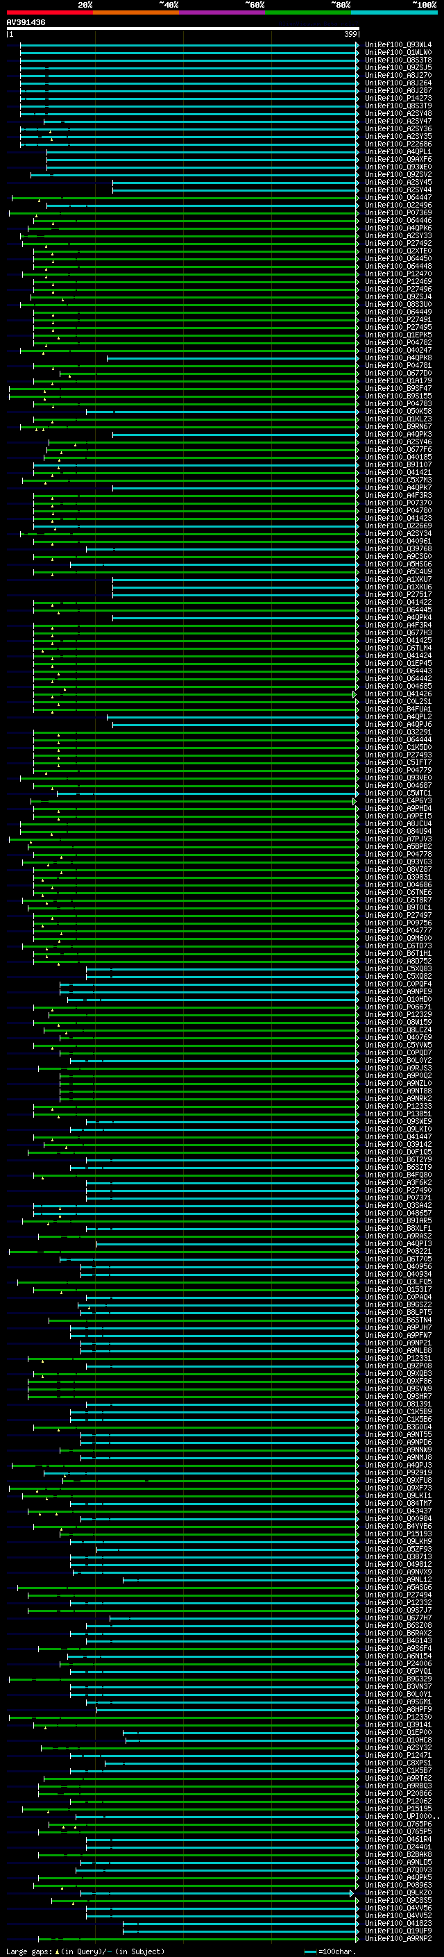
Task: Select label UniRef100_C5WTC1
Action: (398, 793)
